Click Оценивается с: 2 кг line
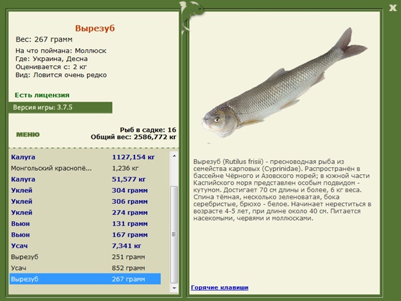 click(51, 67)
